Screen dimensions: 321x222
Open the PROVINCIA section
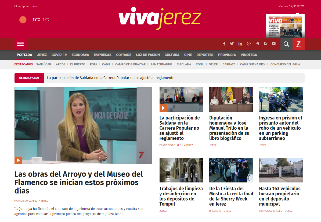pyautogui.click(x=227, y=55)
